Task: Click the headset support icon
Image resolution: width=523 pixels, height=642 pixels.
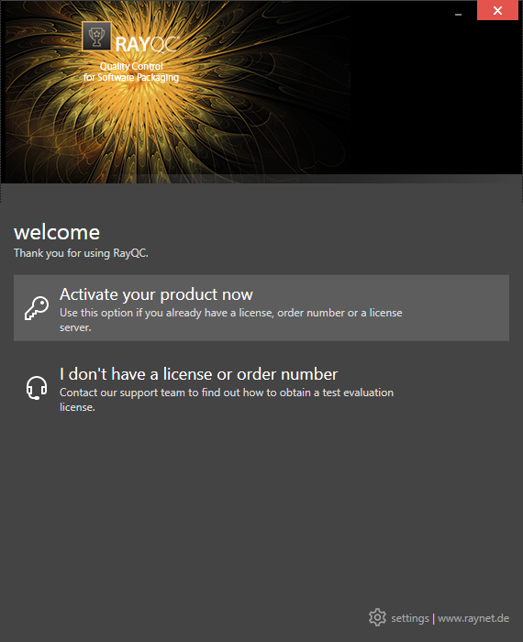Action: [37, 387]
